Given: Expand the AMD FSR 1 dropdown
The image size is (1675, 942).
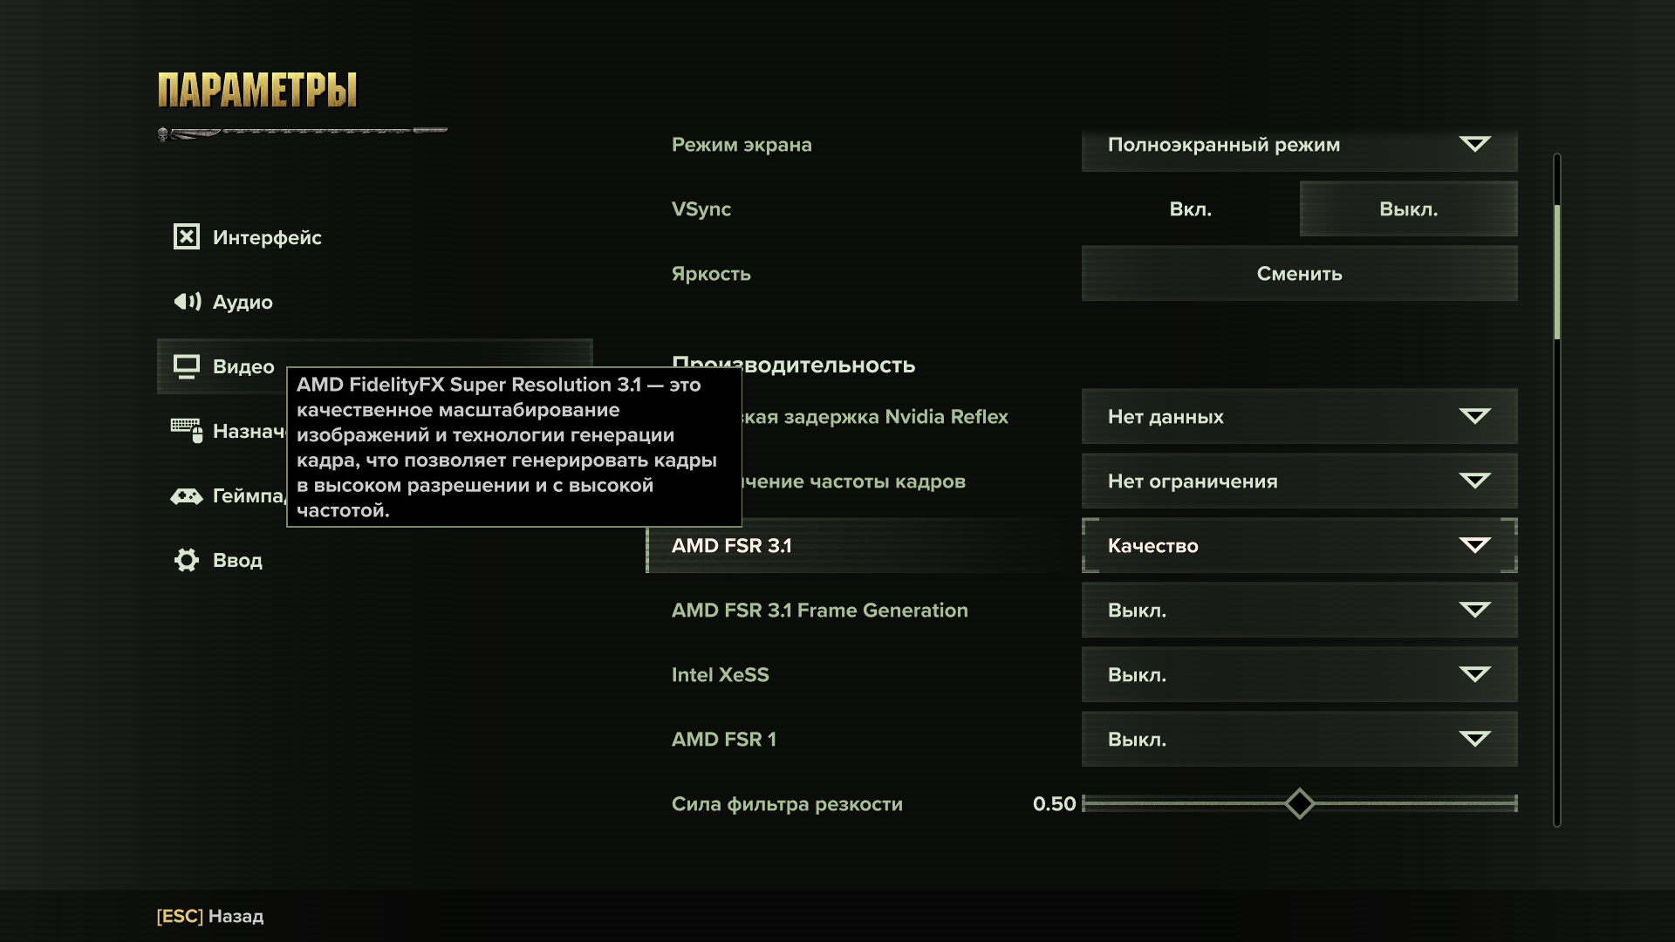Looking at the screenshot, I should pyautogui.click(x=1299, y=740).
